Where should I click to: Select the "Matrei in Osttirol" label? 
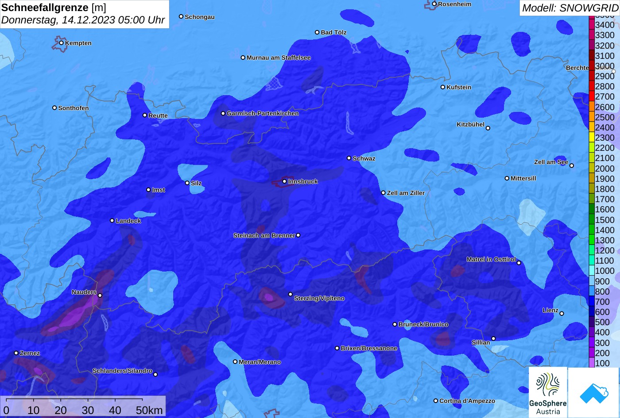491,259
